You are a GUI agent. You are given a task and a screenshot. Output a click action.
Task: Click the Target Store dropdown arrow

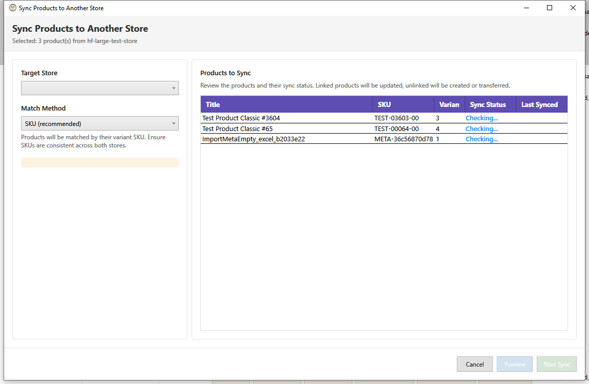pyautogui.click(x=173, y=88)
